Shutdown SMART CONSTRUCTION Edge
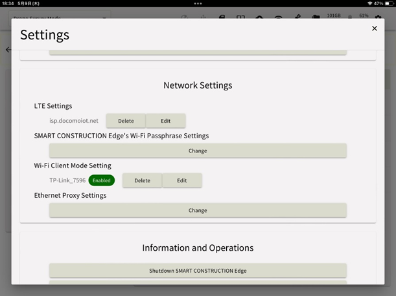The height and width of the screenshot is (296, 396). click(x=198, y=271)
